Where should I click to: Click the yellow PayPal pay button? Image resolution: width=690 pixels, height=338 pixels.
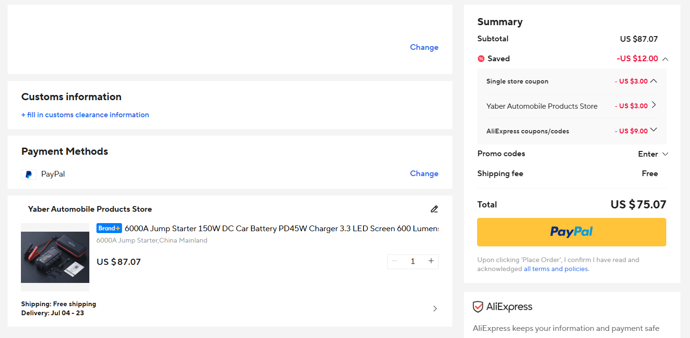[572, 232]
